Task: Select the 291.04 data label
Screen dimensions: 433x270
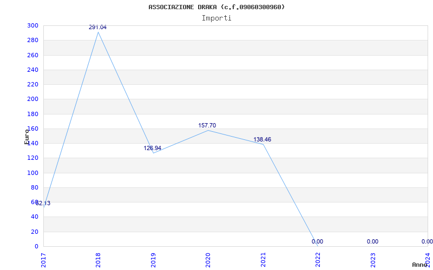Action: click(x=97, y=28)
